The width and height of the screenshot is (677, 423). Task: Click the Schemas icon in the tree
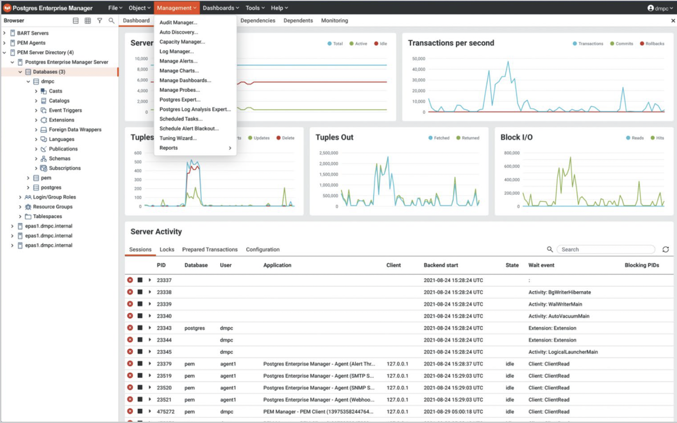(44, 159)
